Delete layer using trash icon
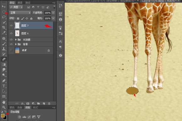The height and width of the screenshot is (121, 182). click(x=49, y=103)
